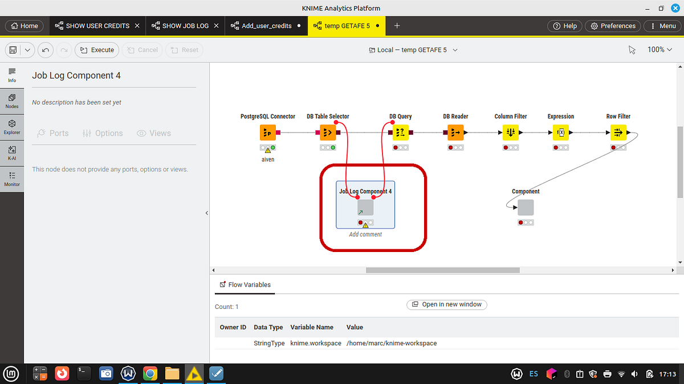This screenshot has height=384, width=684.
Task: Open the Info side panel
Action: pyautogui.click(x=12, y=75)
